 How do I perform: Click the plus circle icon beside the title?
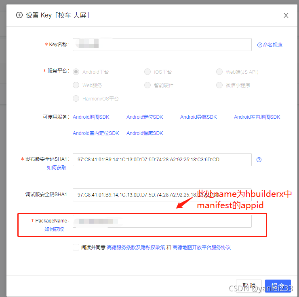coord(19,15)
